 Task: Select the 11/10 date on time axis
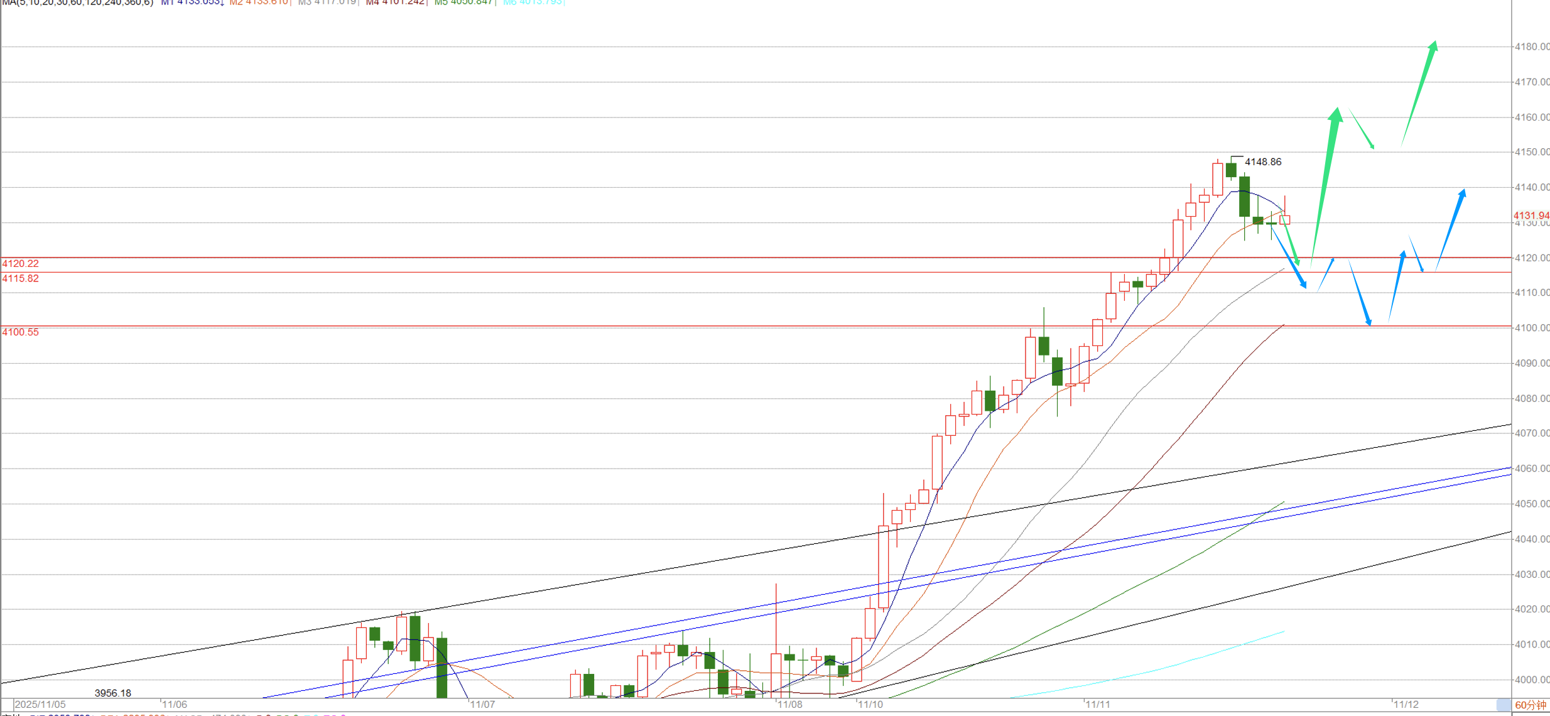[870, 705]
